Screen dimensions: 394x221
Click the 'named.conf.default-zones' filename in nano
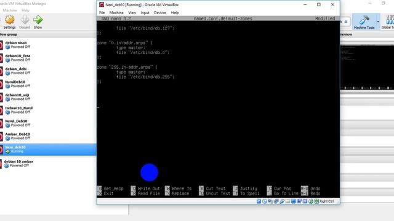[223, 18]
